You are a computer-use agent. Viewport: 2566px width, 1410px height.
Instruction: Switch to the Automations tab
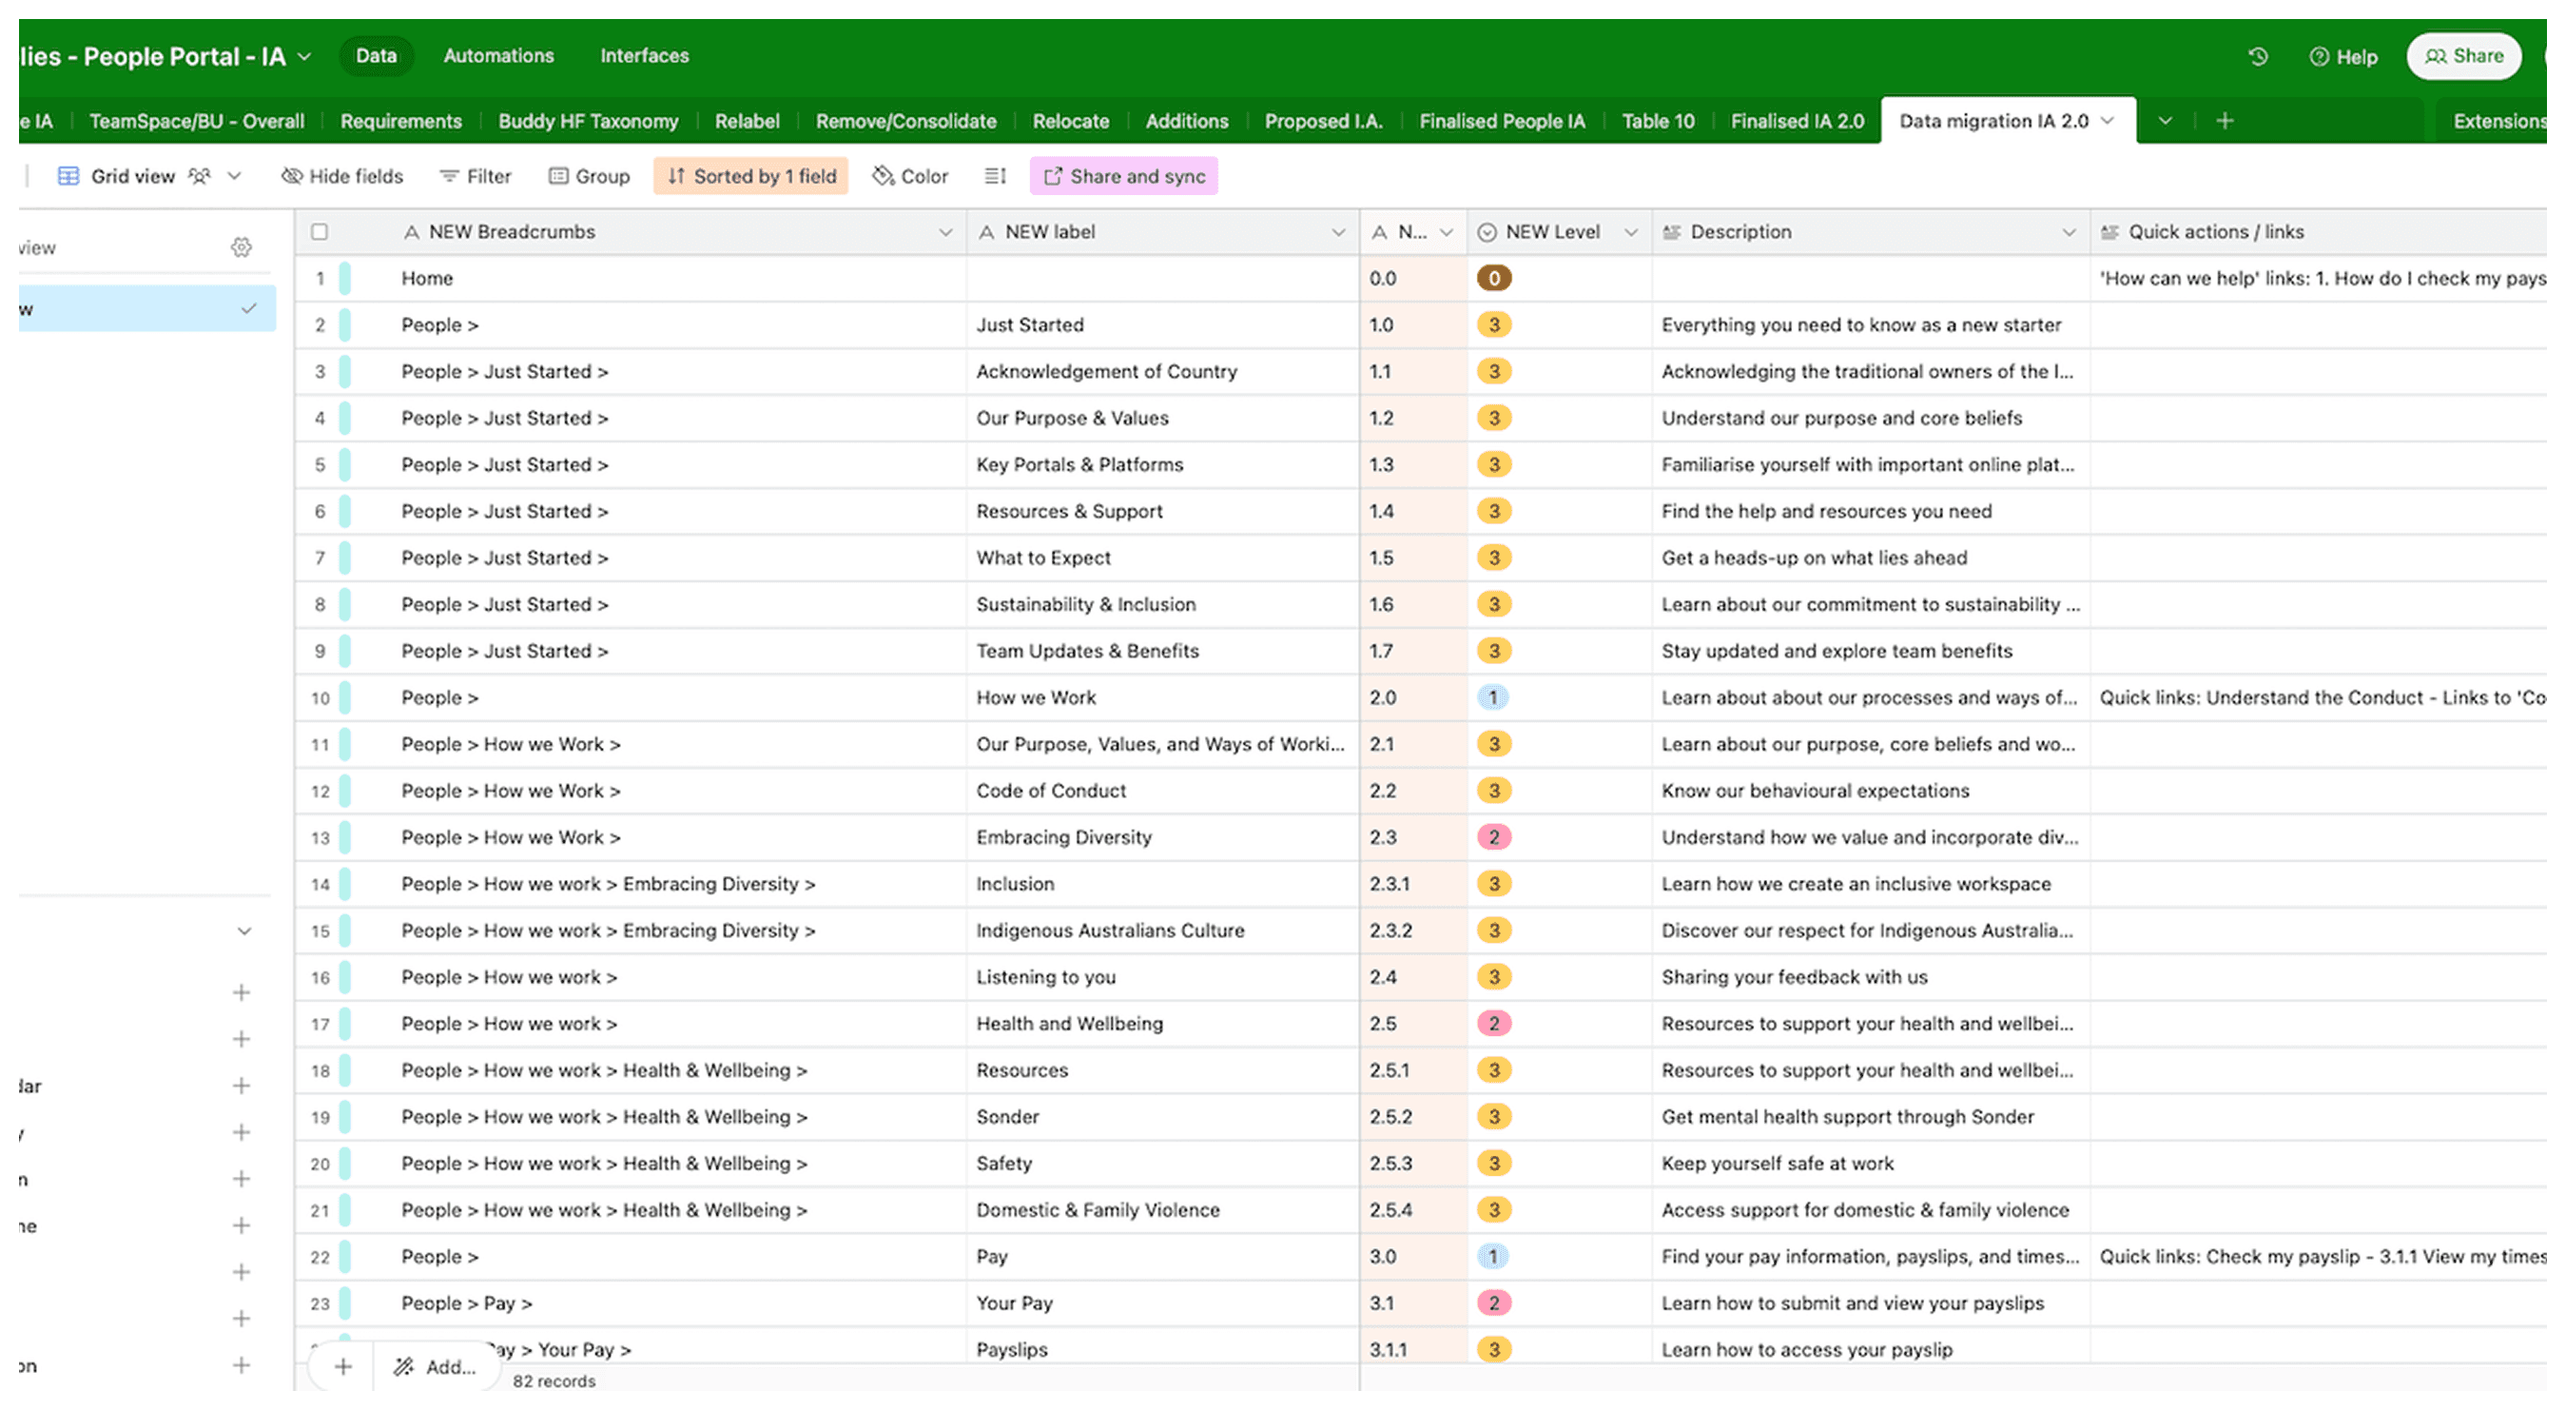pos(498,56)
